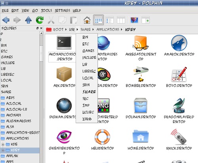Click the Back arrow toolbar icon

[6, 20]
